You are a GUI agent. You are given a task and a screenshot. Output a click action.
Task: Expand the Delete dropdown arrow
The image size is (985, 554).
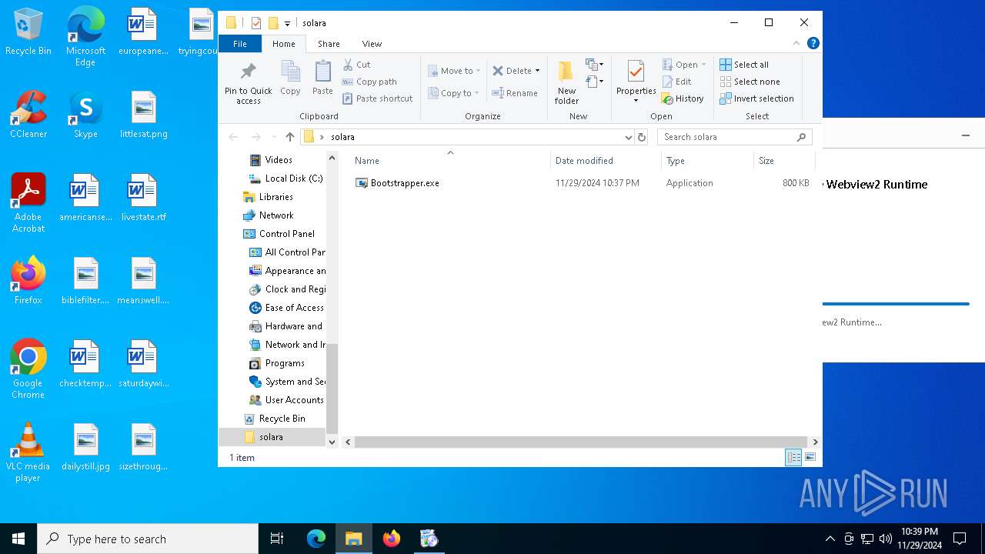click(x=537, y=71)
